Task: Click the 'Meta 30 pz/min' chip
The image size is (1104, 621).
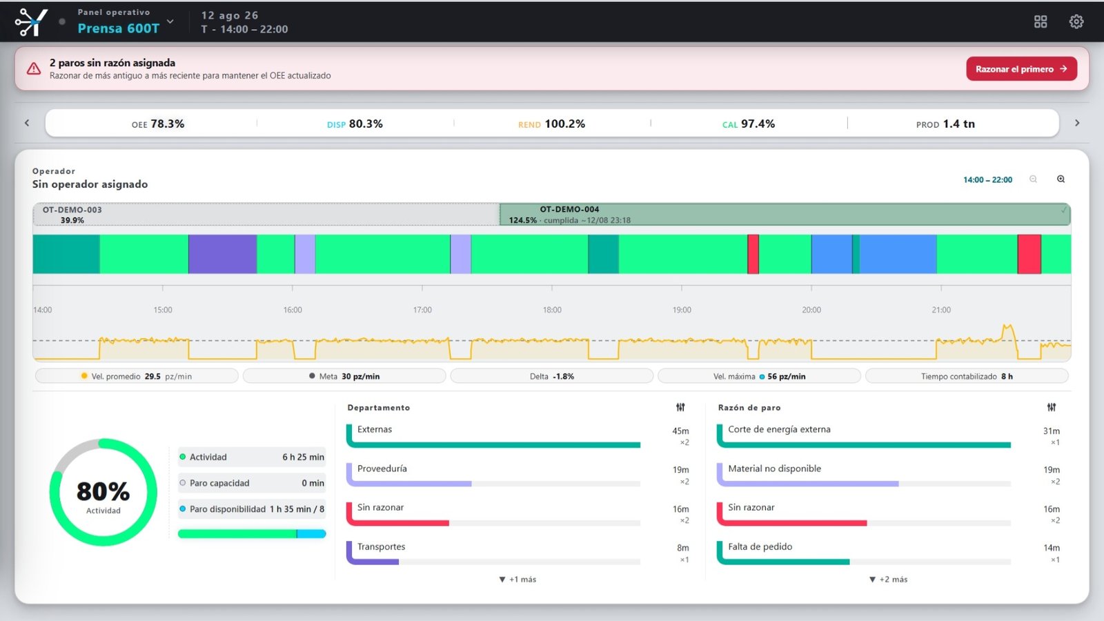Action: point(344,376)
